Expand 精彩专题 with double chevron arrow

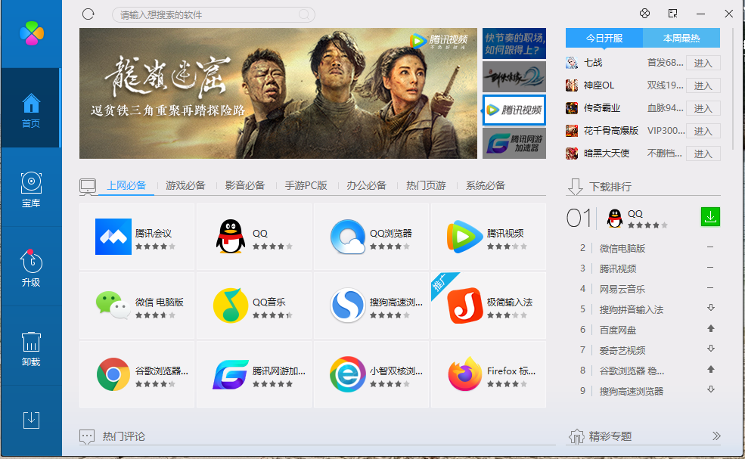click(x=716, y=436)
